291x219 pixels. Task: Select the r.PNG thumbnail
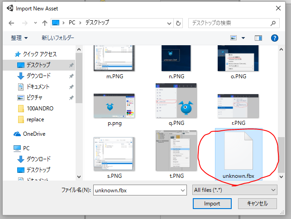pos(238,106)
